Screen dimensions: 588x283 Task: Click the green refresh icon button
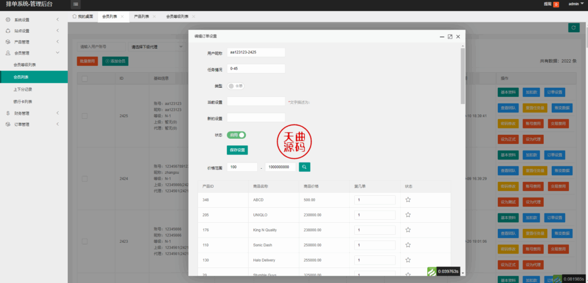(574, 28)
